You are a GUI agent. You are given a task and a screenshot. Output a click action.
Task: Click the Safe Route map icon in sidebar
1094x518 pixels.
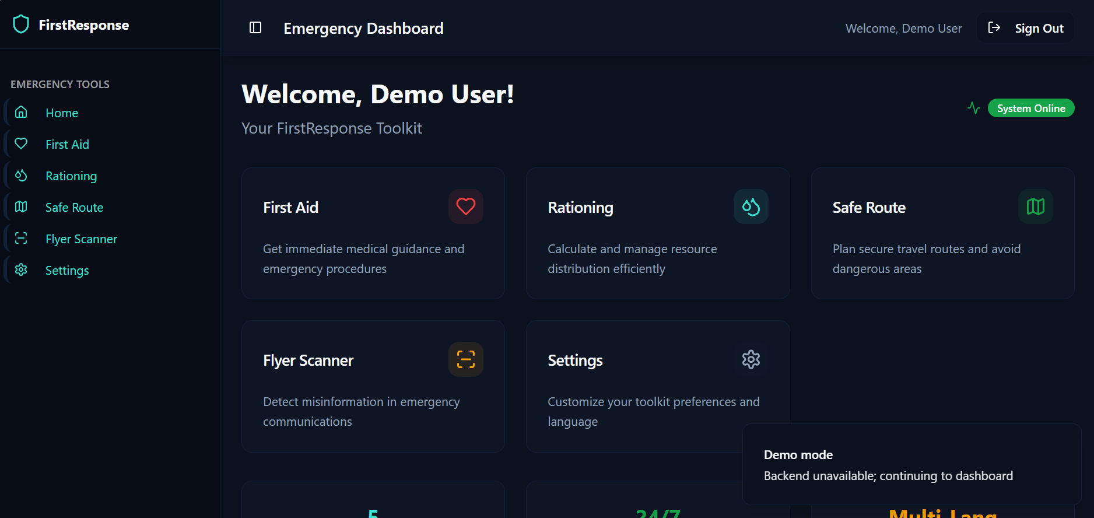[21, 206]
